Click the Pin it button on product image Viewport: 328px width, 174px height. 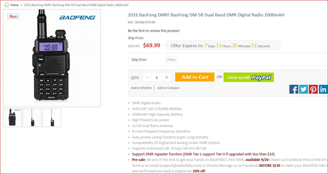(13, 16)
